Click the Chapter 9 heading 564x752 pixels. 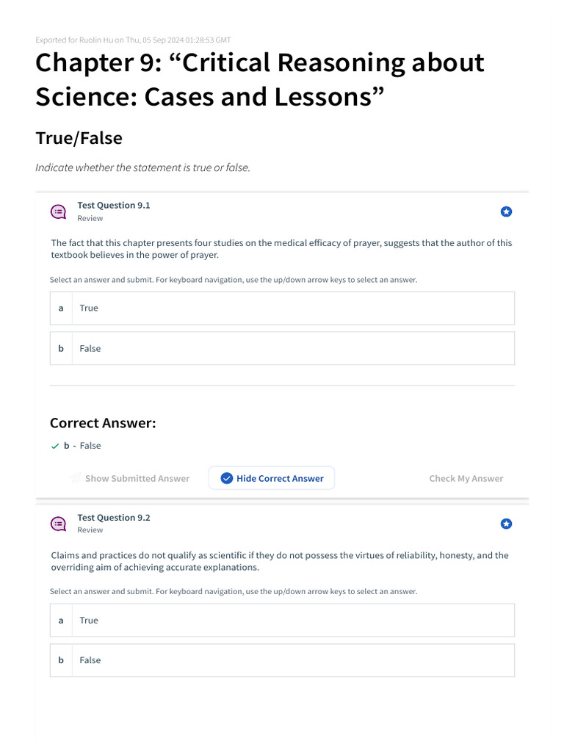tap(260, 79)
